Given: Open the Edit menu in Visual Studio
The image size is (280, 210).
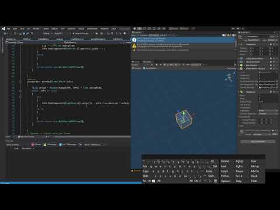Looking at the screenshot, I should [x=15, y=29].
